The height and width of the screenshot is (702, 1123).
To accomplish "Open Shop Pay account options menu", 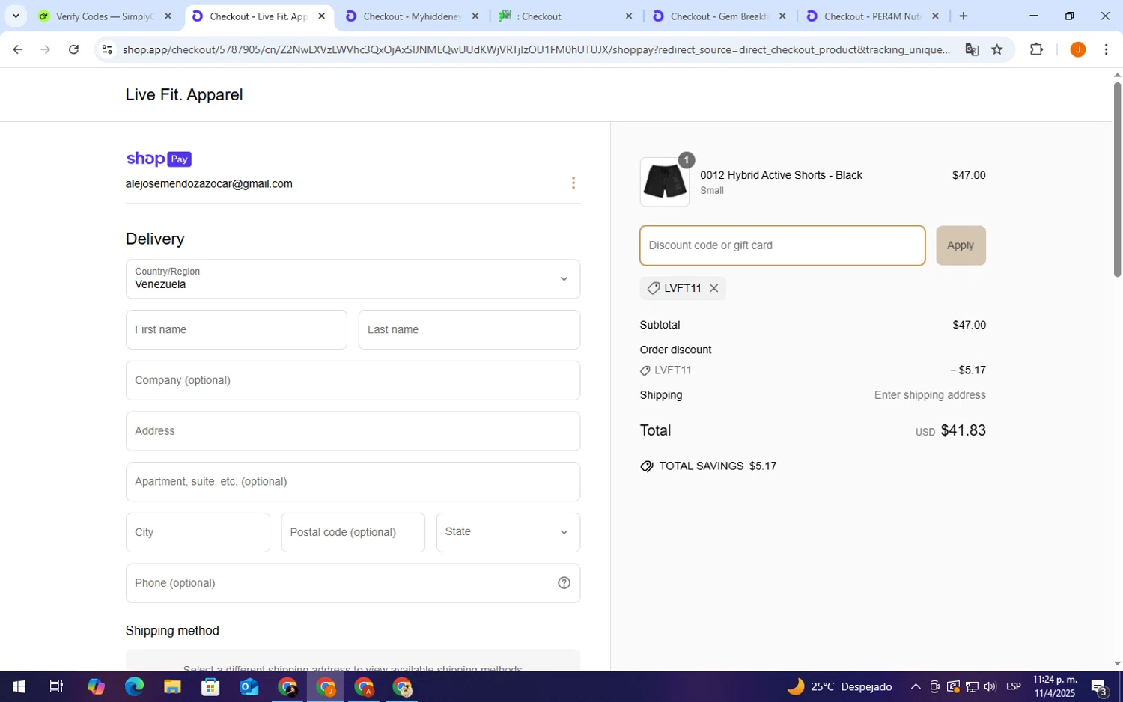I will tap(573, 183).
